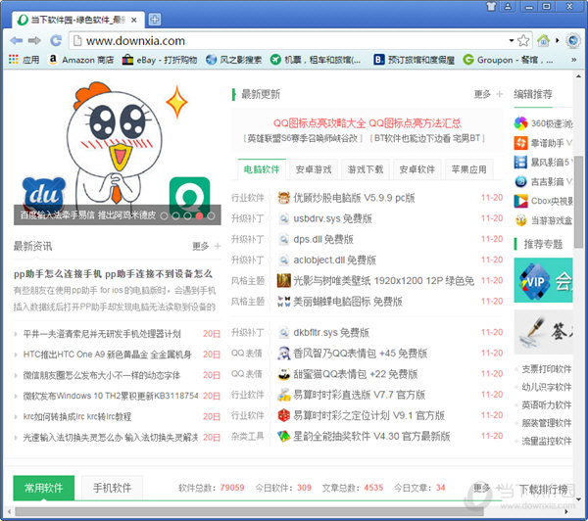Image resolution: width=588 pixels, height=521 pixels.
Task: Click the horizontal scrollbar thumb at bottom
Action: [x=249, y=511]
